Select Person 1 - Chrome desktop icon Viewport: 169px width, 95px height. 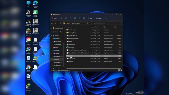pyautogui.click(x=29, y=50)
